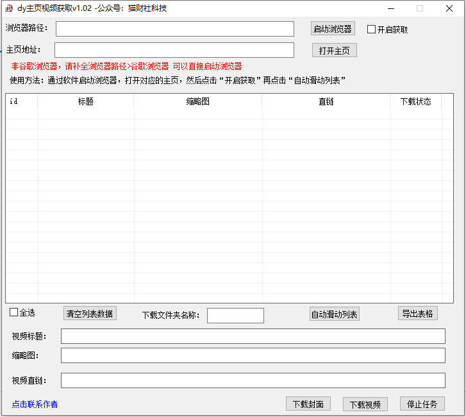Click the 自动滑动列表 button
466x417 pixels.
tap(335, 314)
